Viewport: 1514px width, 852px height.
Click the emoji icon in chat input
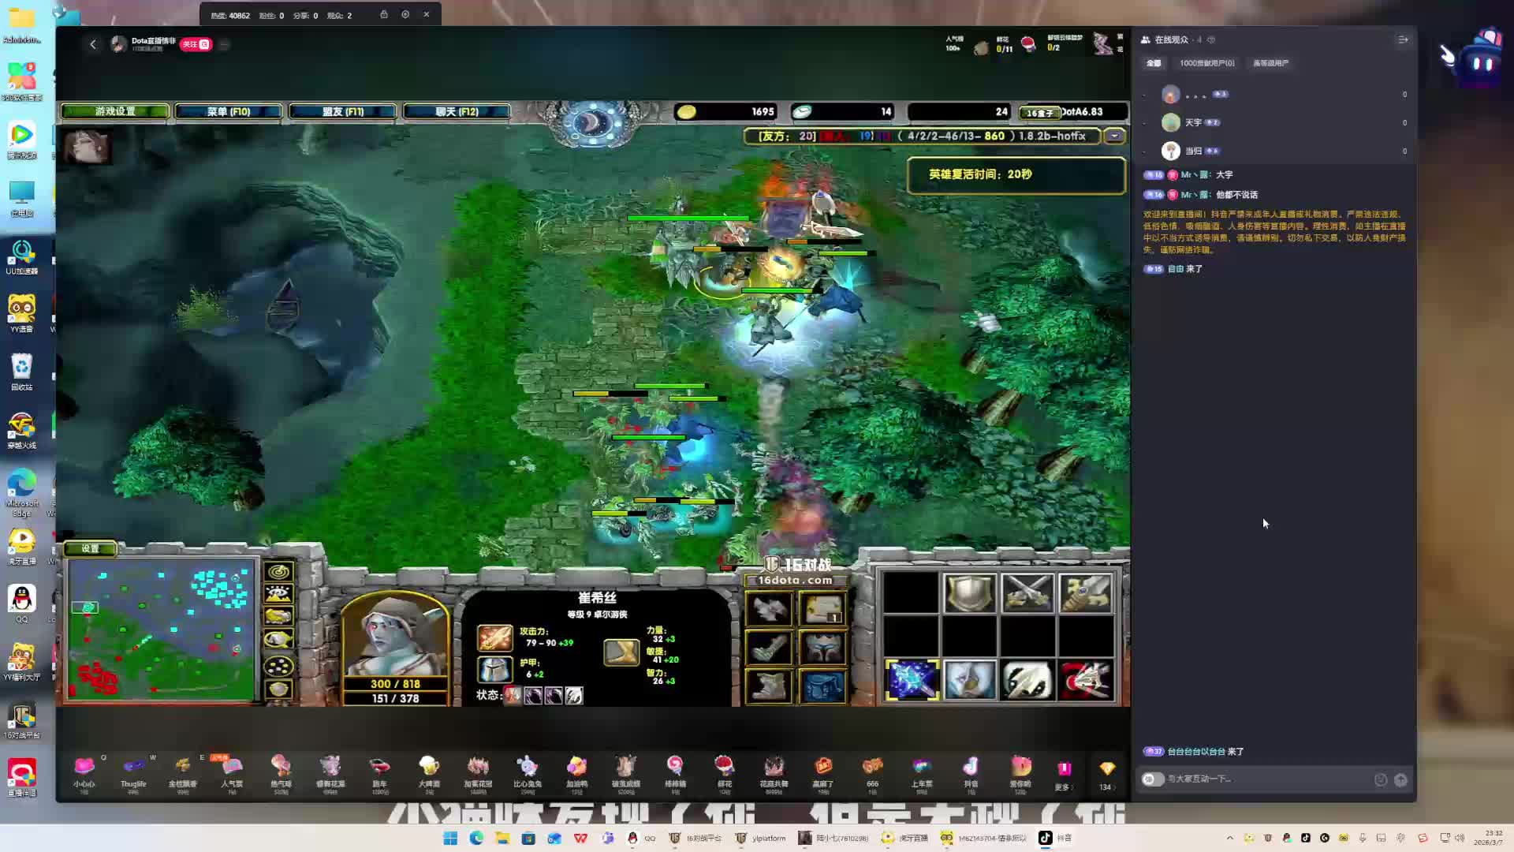click(1381, 779)
